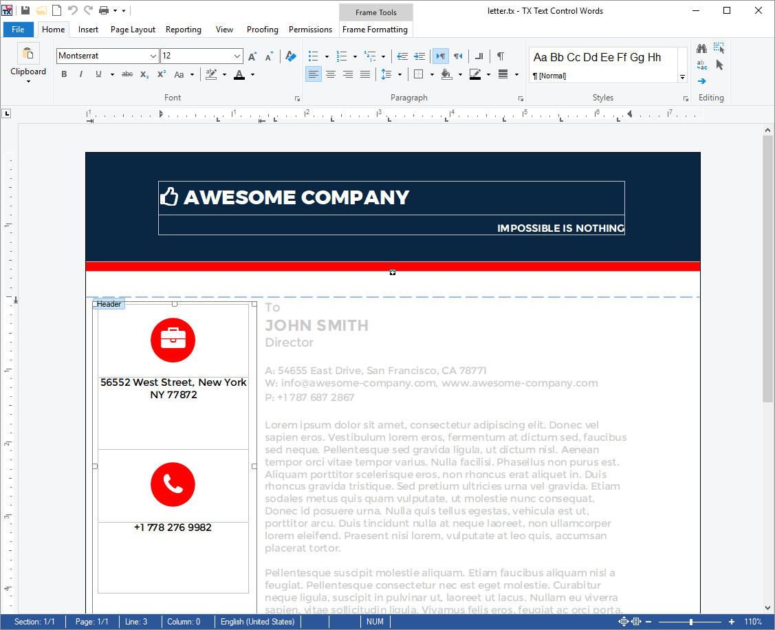This screenshot has height=630, width=775.
Task: Toggle left-to-right text direction
Action: click(440, 56)
